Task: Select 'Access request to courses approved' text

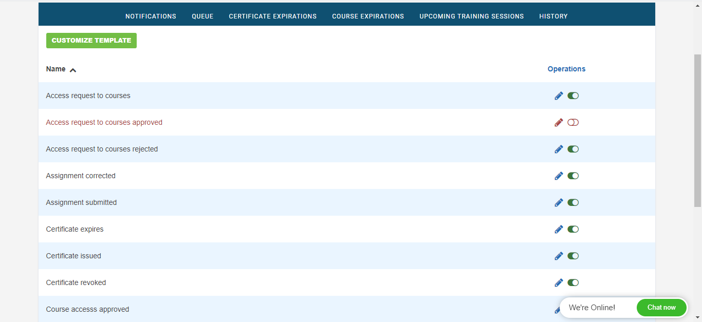Action: (104, 122)
